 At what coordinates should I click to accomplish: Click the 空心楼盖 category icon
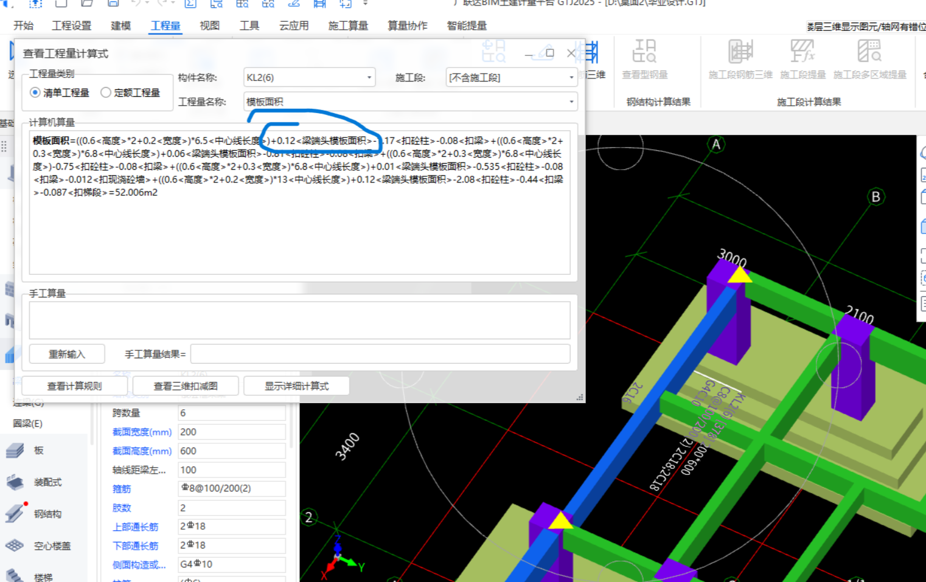coord(15,546)
